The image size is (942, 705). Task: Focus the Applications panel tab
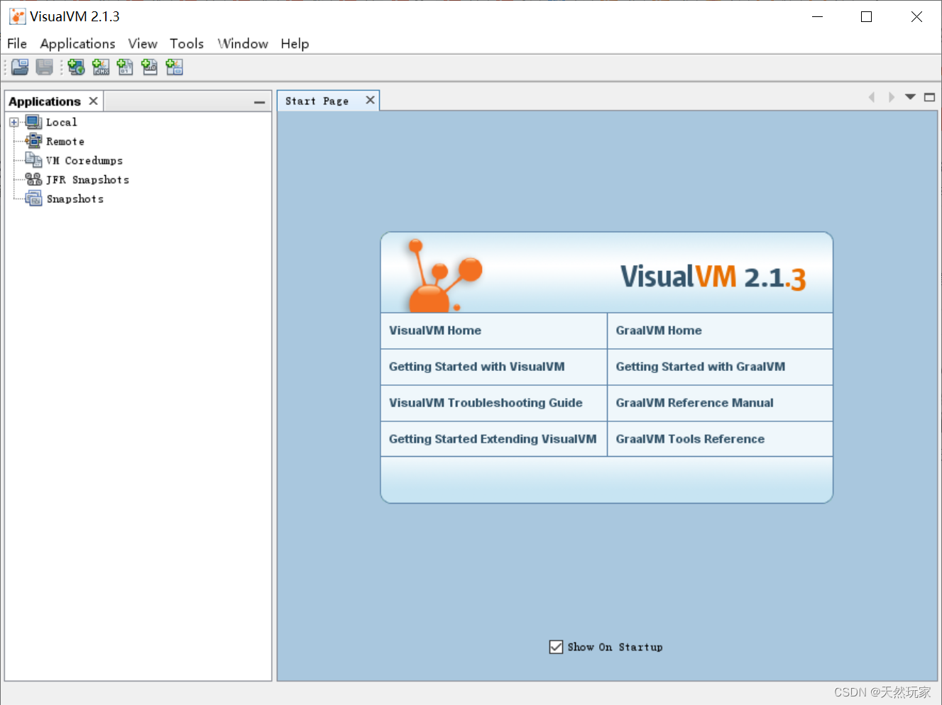point(45,101)
